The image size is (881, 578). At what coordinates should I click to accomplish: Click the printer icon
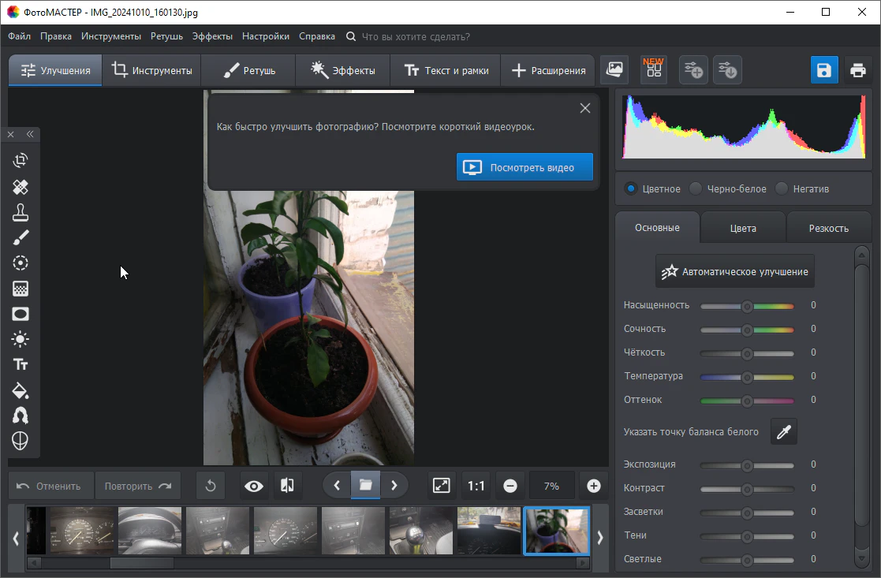[858, 70]
